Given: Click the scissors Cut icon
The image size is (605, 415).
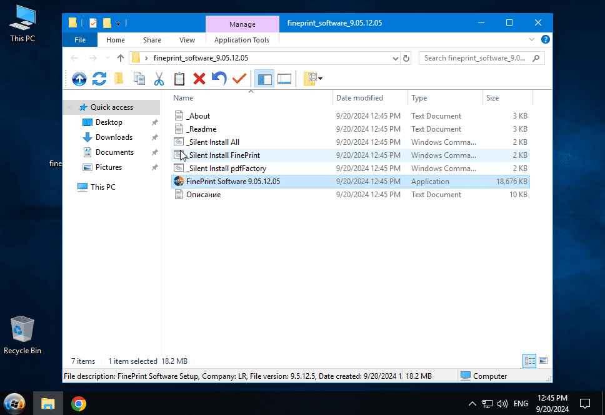Looking at the screenshot, I should pyautogui.click(x=159, y=79).
